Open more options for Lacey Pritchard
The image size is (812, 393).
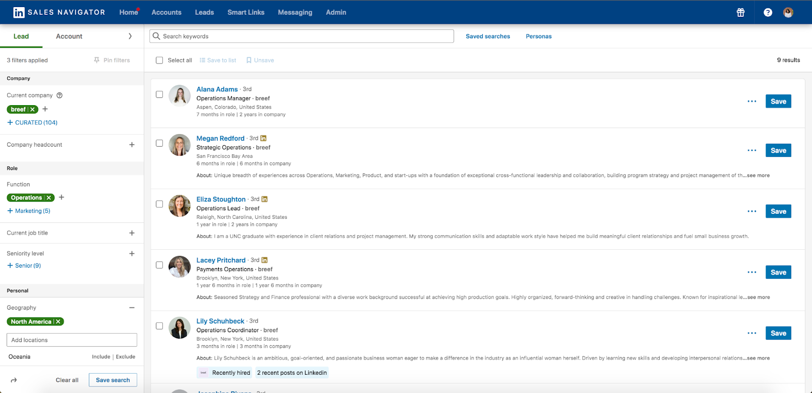coord(752,272)
